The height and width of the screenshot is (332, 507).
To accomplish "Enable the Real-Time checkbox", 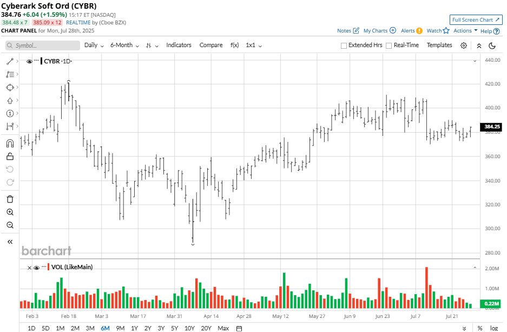I will [x=389, y=45].
